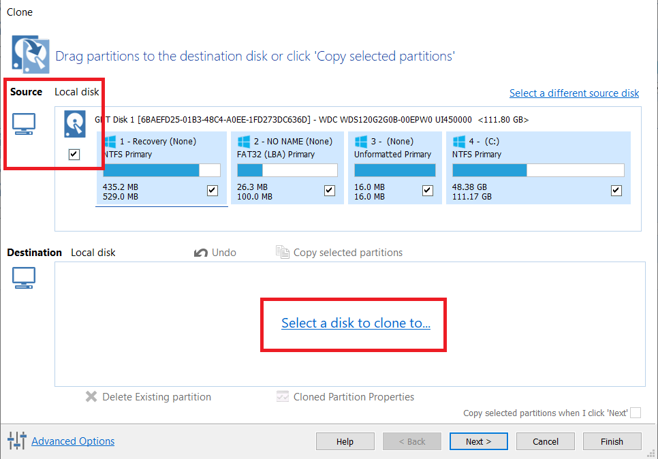658x459 pixels.
Task: Click the Clone wizard disk icon
Action: pyautogui.click(x=31, y=55)
